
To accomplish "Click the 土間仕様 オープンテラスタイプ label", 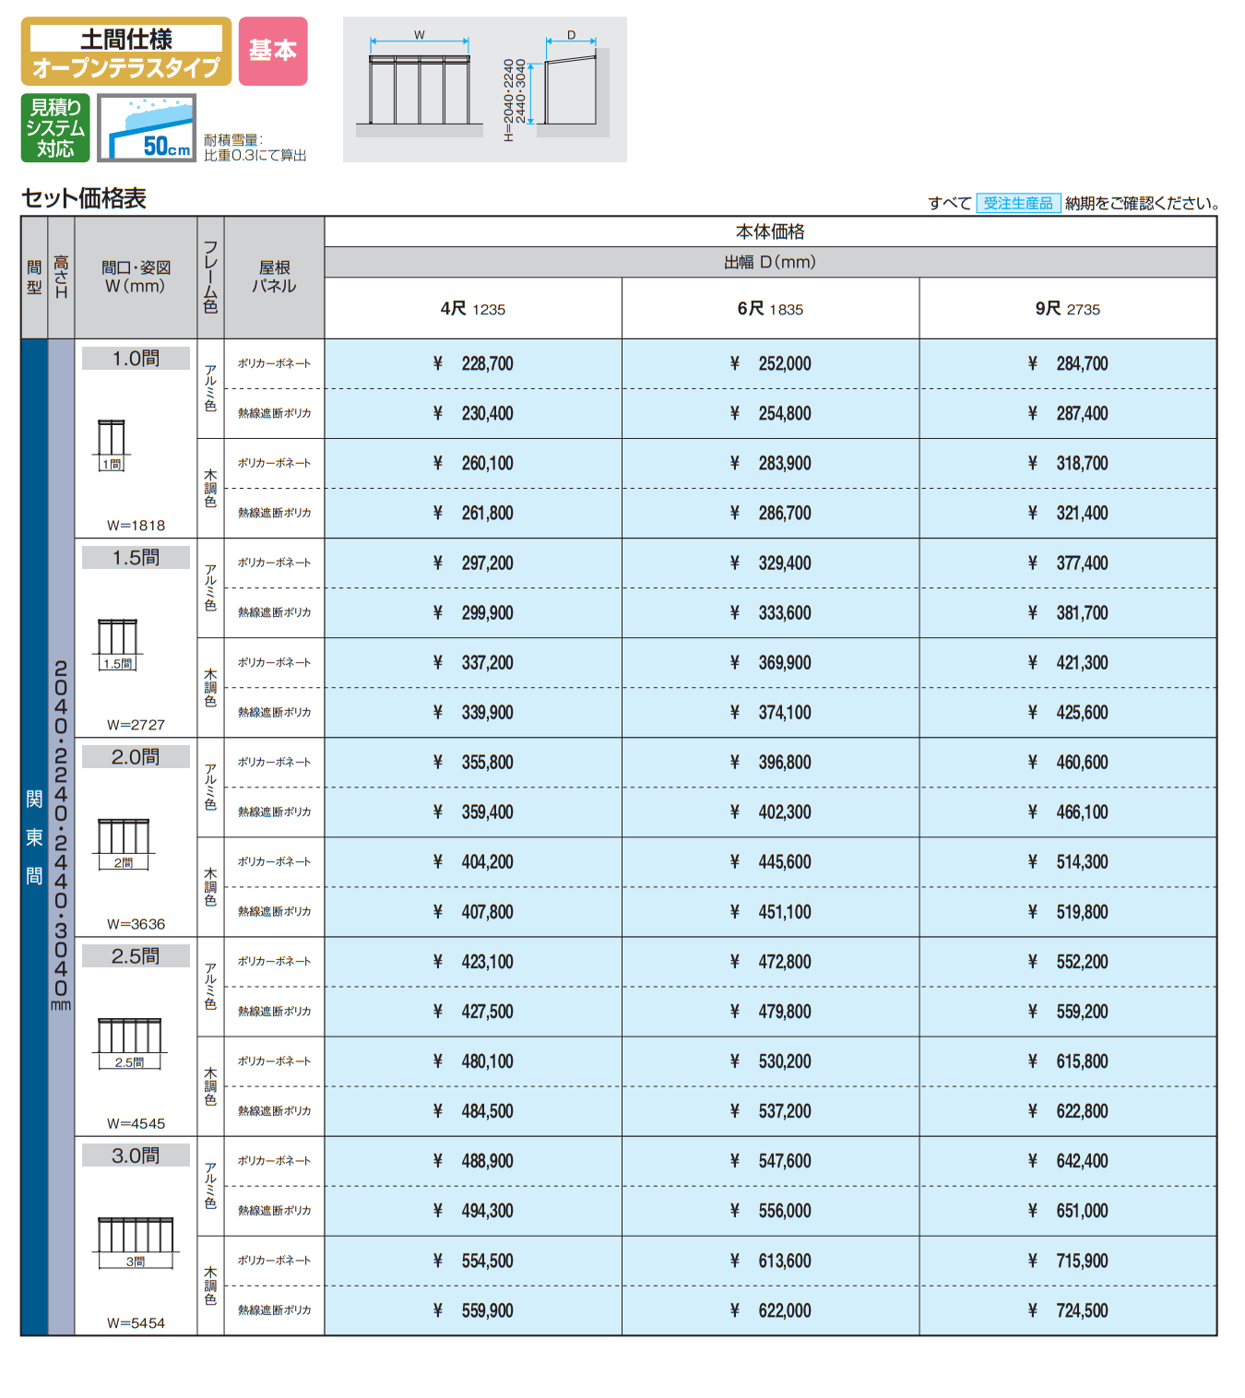I will click(126, 52).
